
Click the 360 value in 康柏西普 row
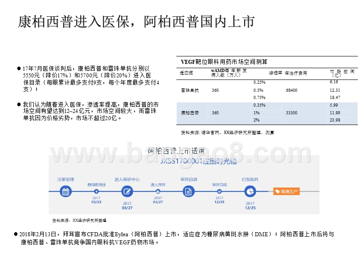click(x=215, y=113)
